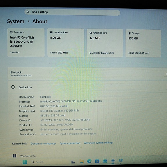This screenshot has width=167, height=167.
Task: Open the cloud app icon beside Store
Action: 105,161
